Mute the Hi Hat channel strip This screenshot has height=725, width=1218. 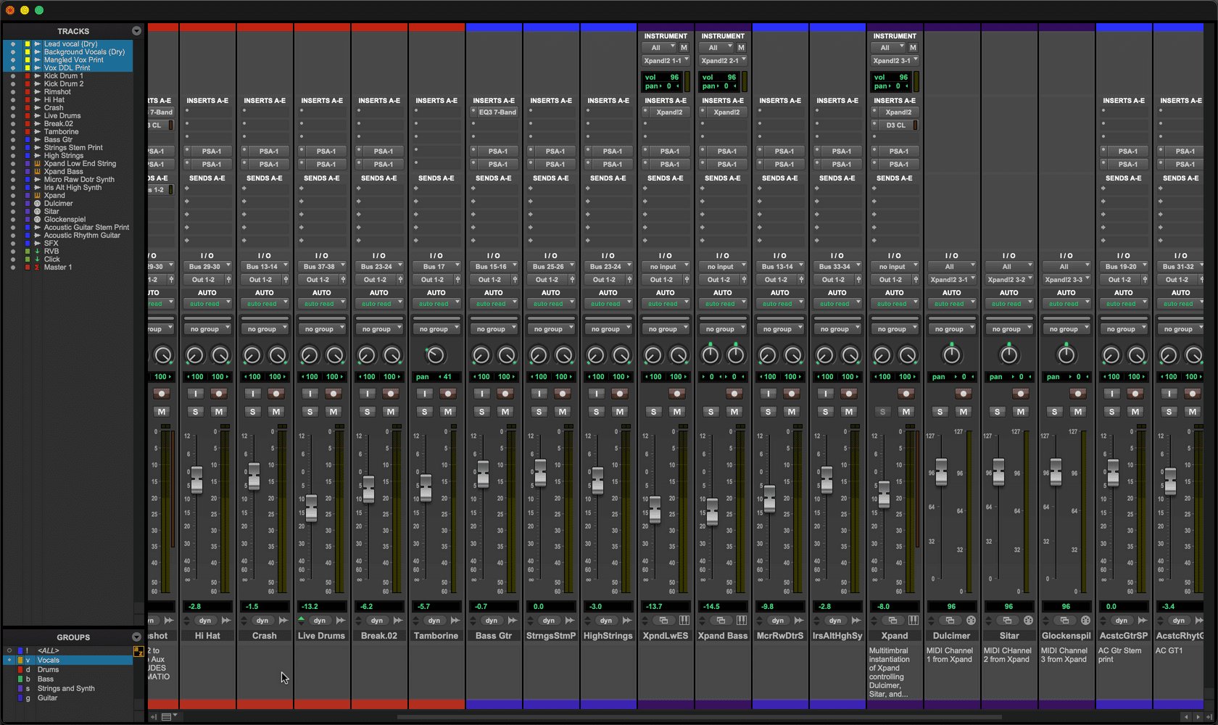pyautogui.click(x=219, y=411)
